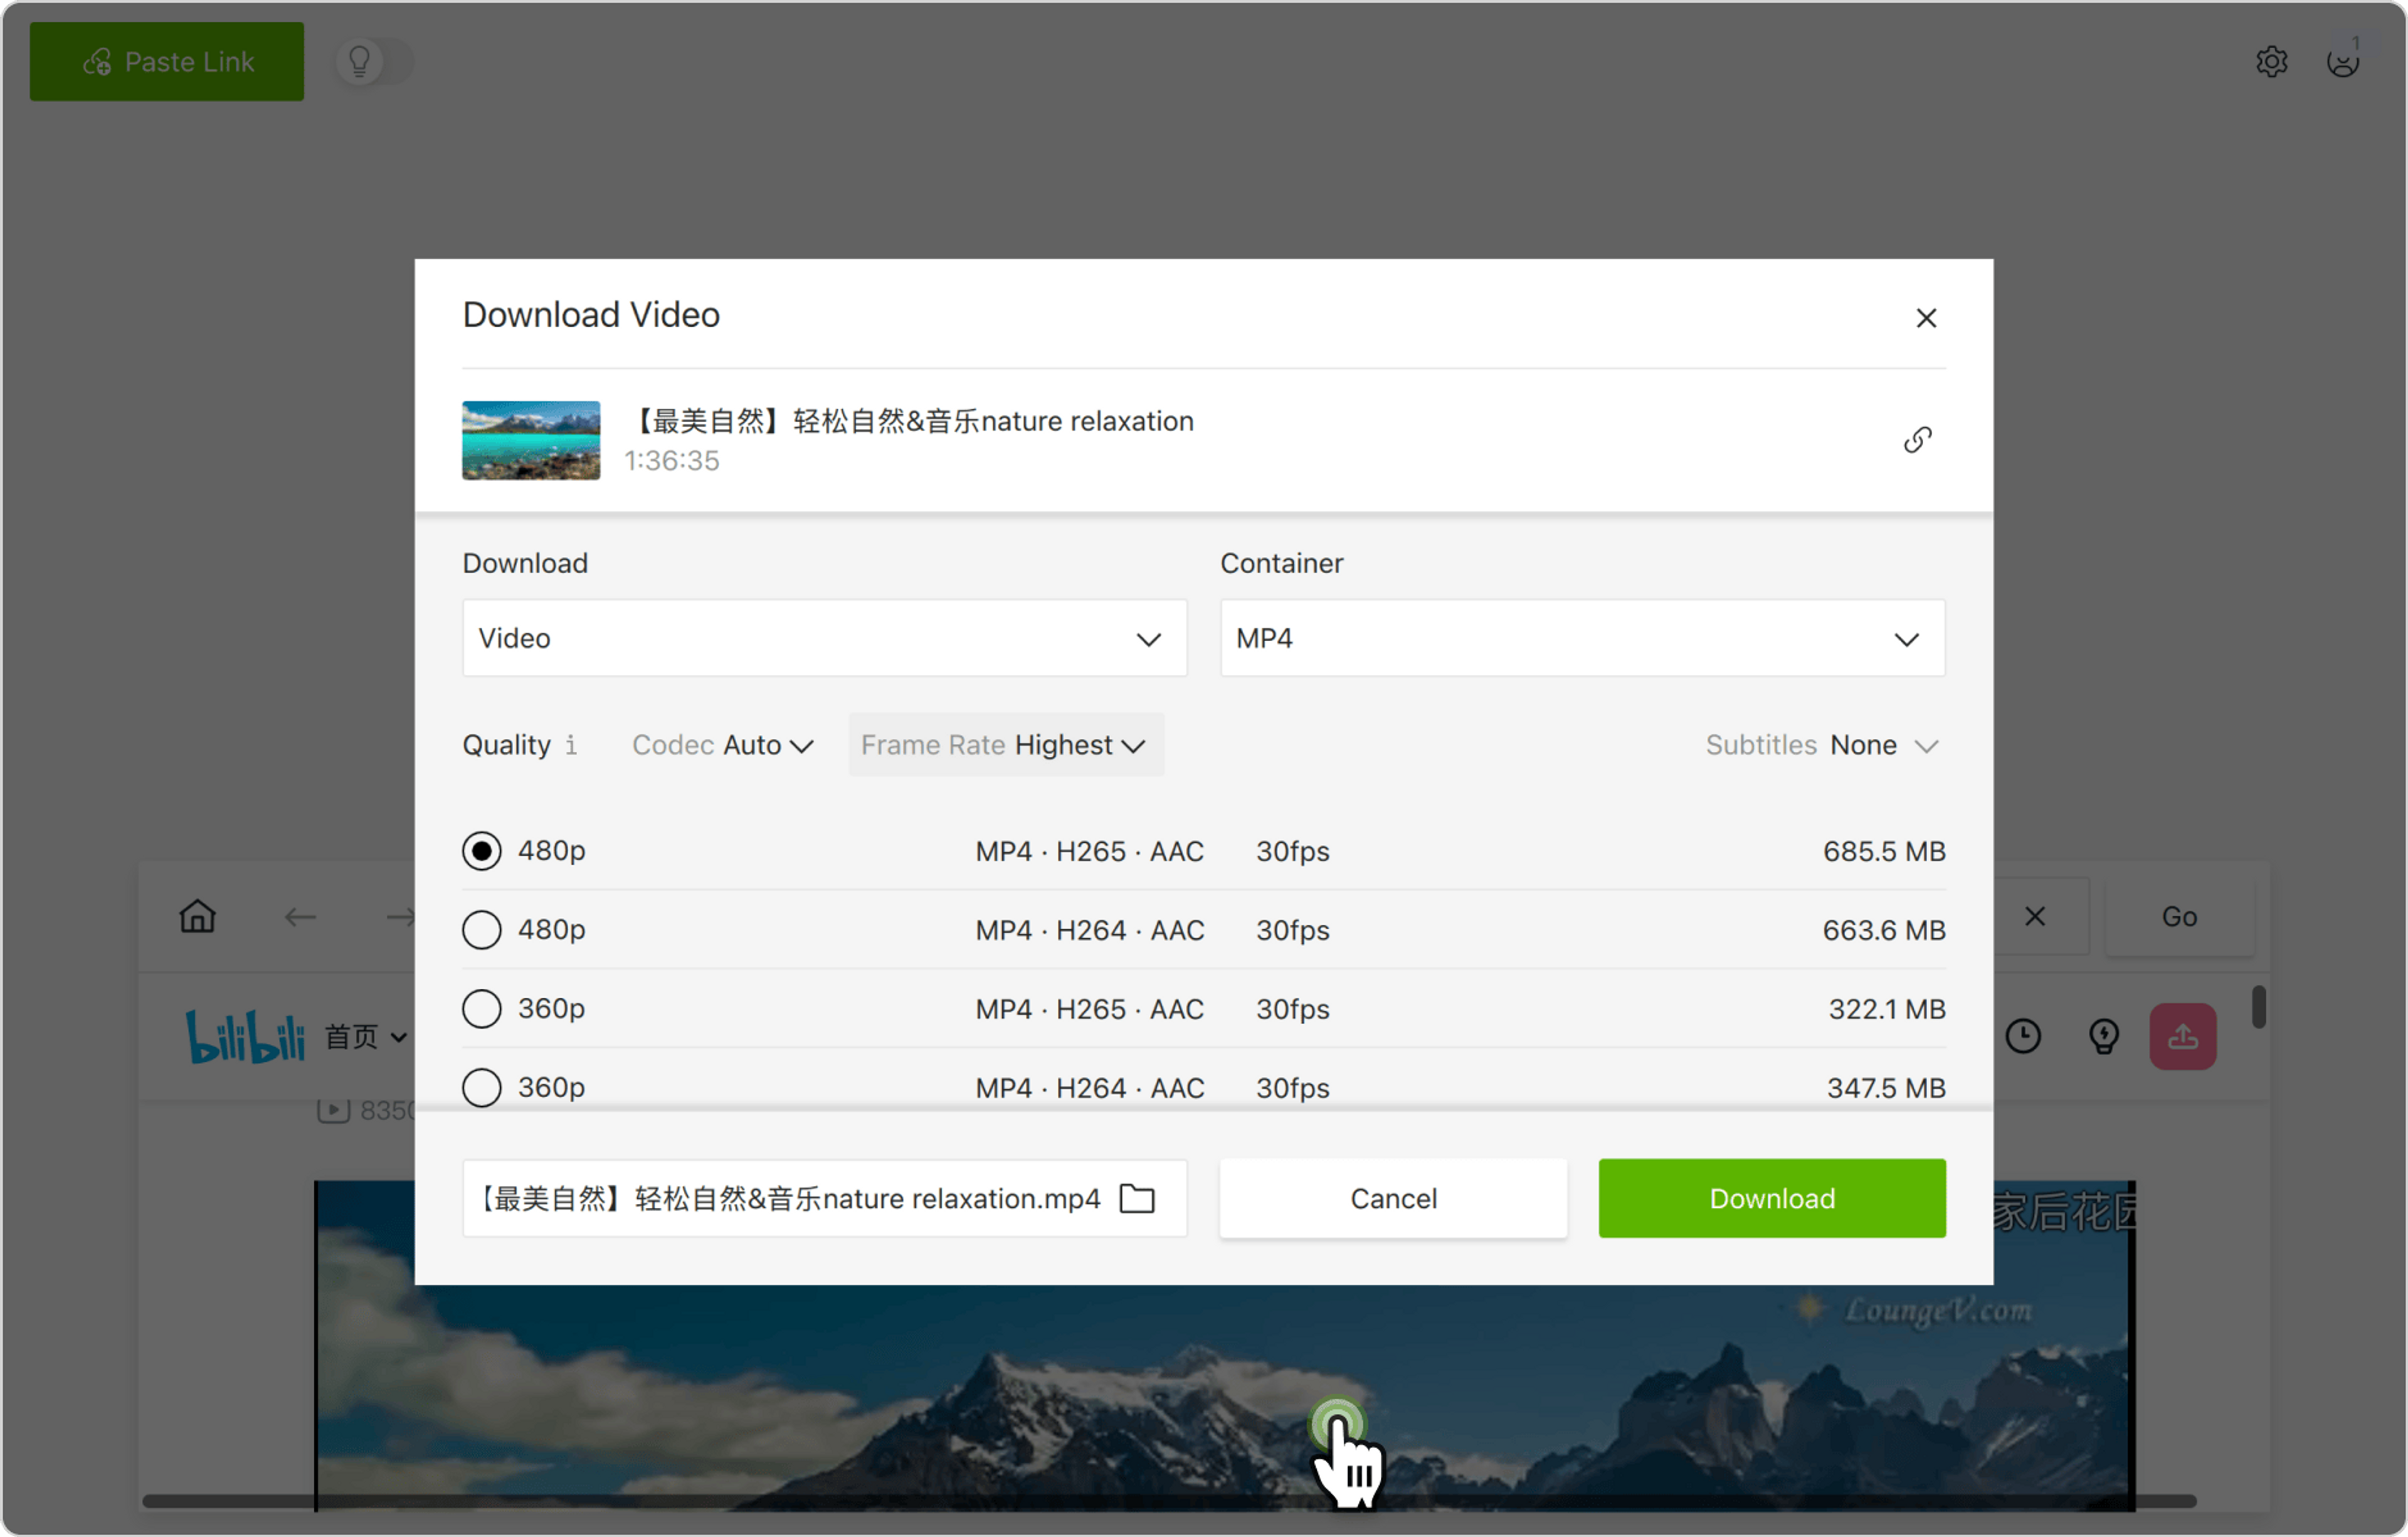
Task: Select 360p H264 347.5 MB option
Action: (481, 1087)
